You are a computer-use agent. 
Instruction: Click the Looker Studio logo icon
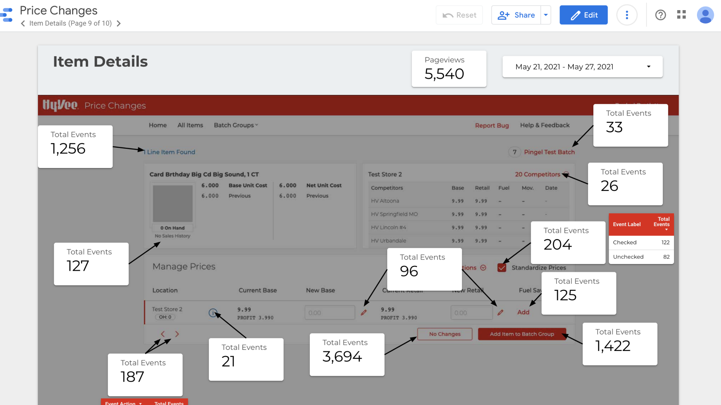(7, 15)
